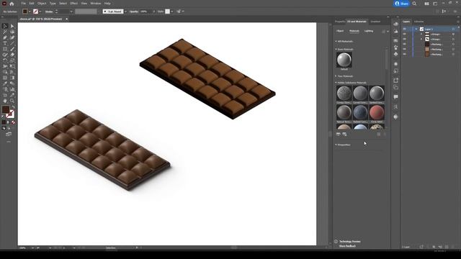Select the Pen tool

click(x=5, y=37)
